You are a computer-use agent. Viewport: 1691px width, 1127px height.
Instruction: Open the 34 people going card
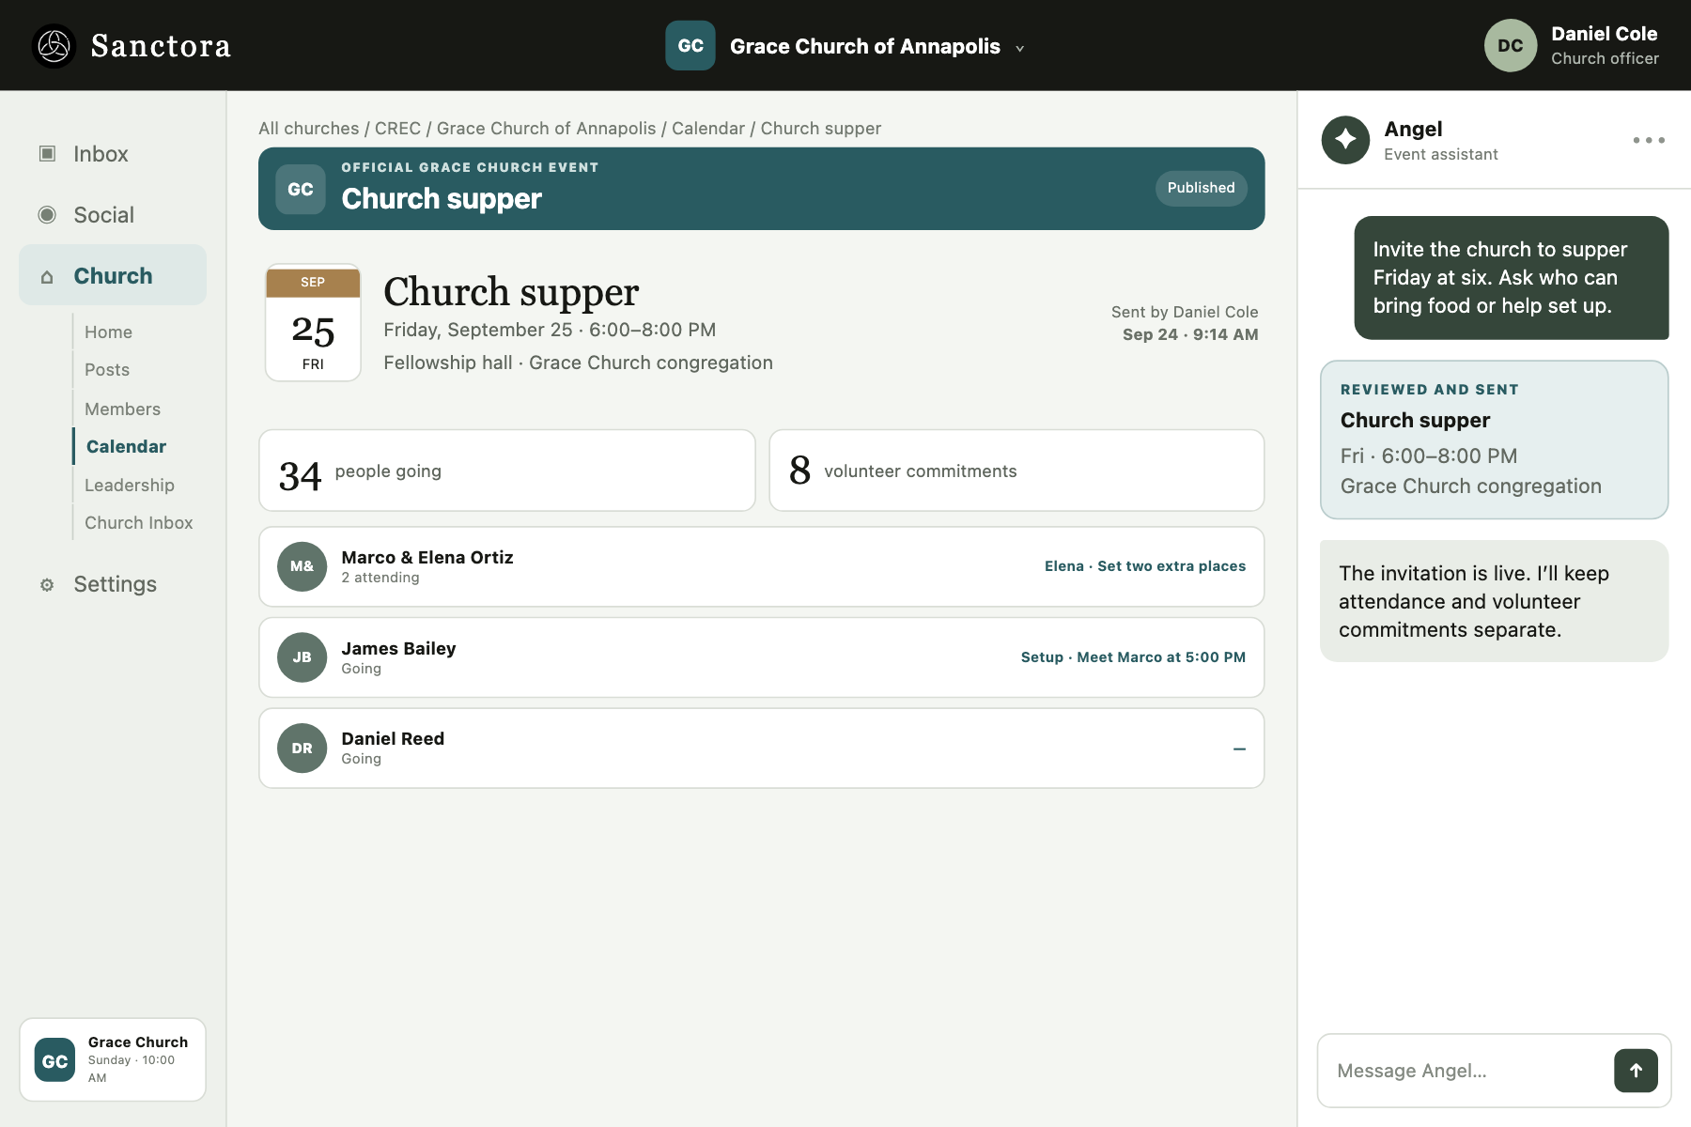[507, 471]
